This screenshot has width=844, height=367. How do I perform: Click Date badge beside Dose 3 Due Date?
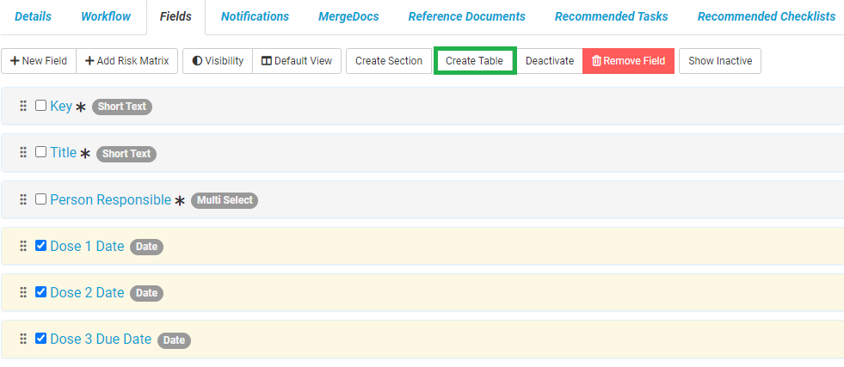pyautogui.click(x=174, y=340)
